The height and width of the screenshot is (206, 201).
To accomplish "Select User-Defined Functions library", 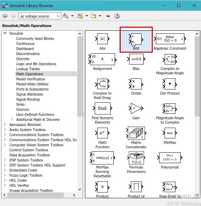I will (x=35, y=114).
